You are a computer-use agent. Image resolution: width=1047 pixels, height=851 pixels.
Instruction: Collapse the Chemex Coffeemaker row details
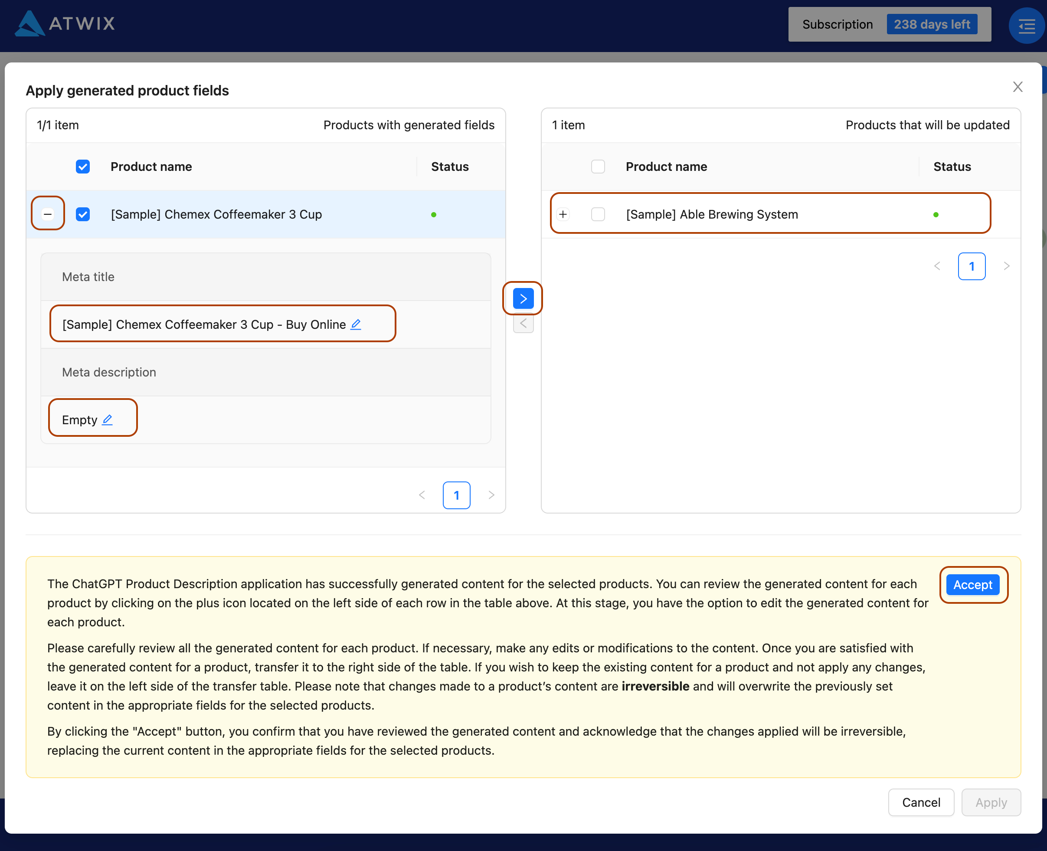click(x=48, y=214)
